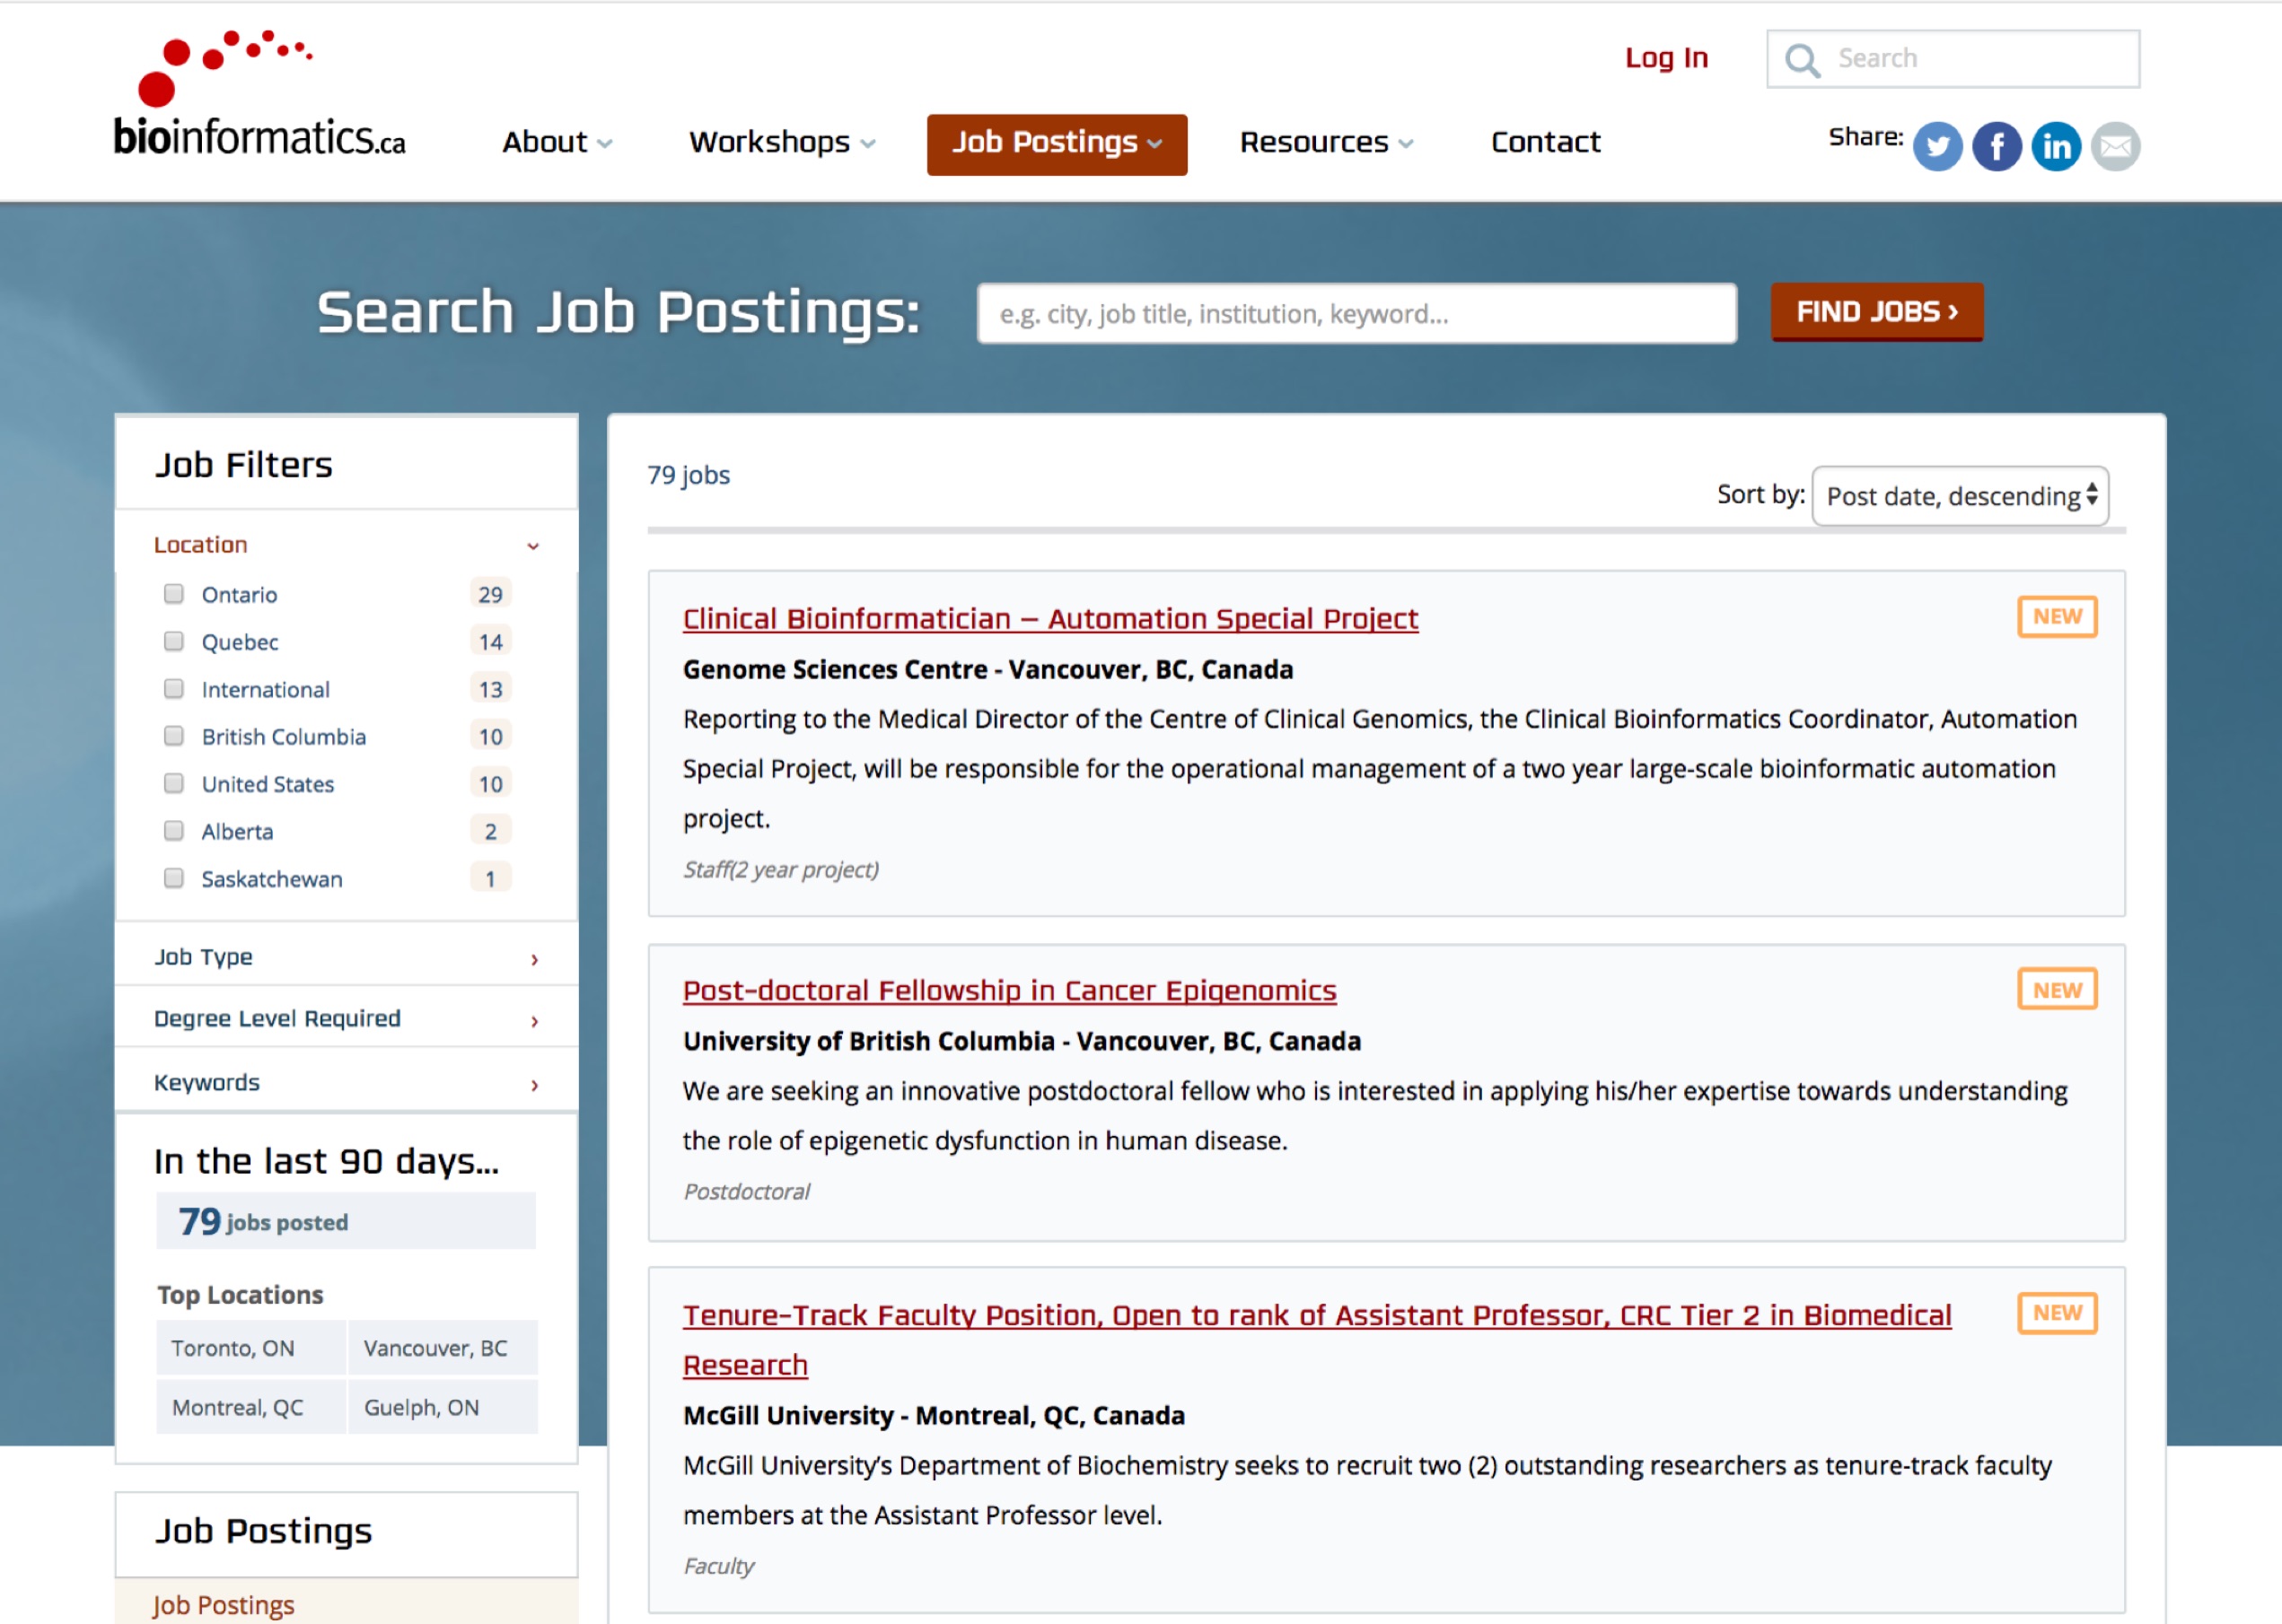Screen dimensions: 2282x1624
Task: Expand the Job Type filter section
Action: [x=347, y=958]
